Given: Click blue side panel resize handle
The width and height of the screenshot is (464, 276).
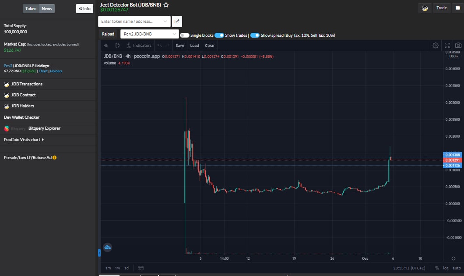Looking at the screenshot, I should 99,253.
